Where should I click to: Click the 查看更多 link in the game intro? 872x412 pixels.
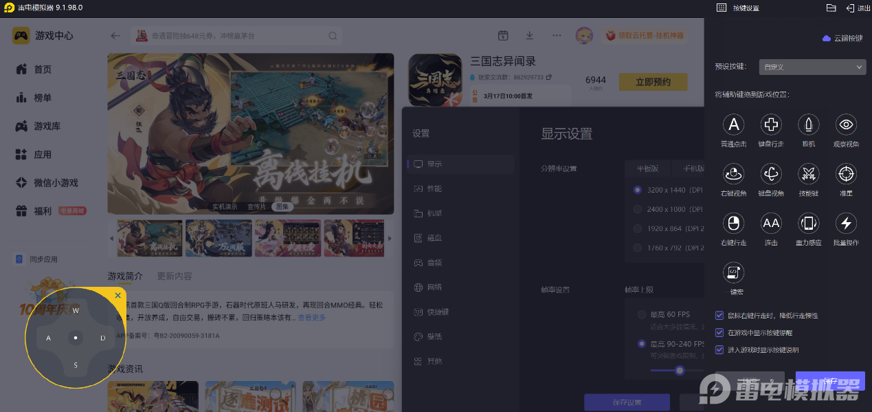point(312,318)
